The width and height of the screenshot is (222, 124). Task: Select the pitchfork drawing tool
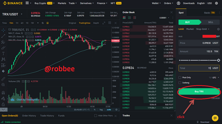click(3, 42)
